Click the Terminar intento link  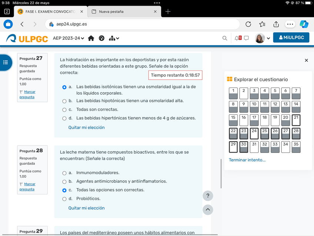[247, 160]
